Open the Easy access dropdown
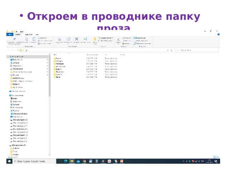The image size is (229, 172). pos(105,41)
